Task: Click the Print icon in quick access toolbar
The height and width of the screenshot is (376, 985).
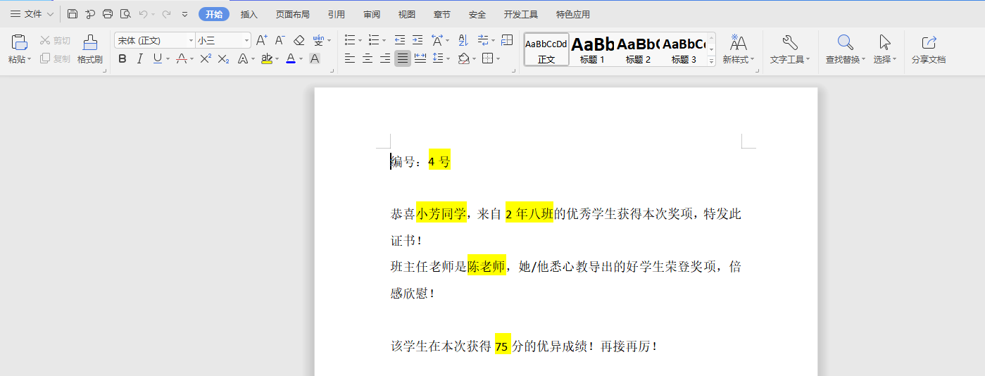Action: click(108, 14)
